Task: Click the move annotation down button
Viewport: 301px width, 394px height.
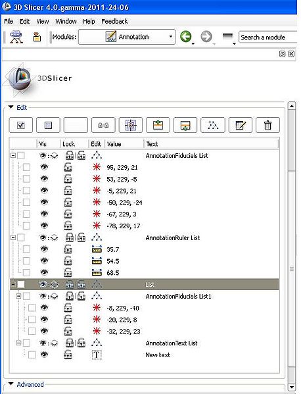Action: click(x=185, y=125)
